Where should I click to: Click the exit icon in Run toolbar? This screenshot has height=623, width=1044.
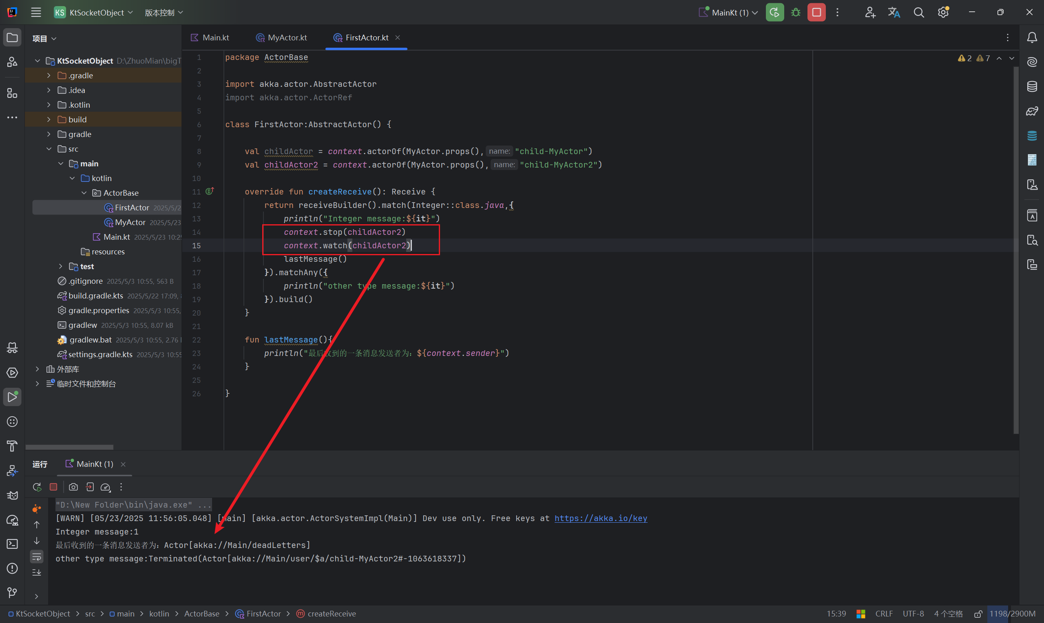click(89, 487)
